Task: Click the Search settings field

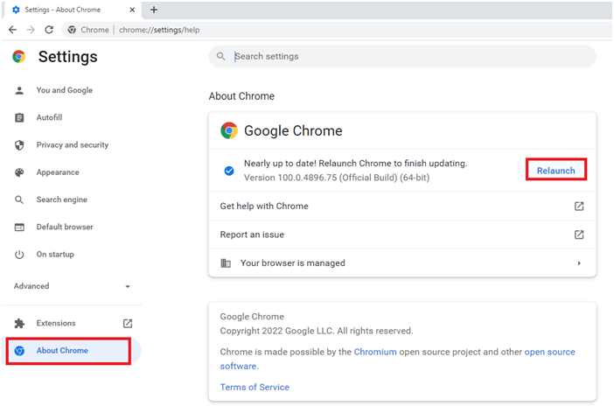Action: click(402, 56)
